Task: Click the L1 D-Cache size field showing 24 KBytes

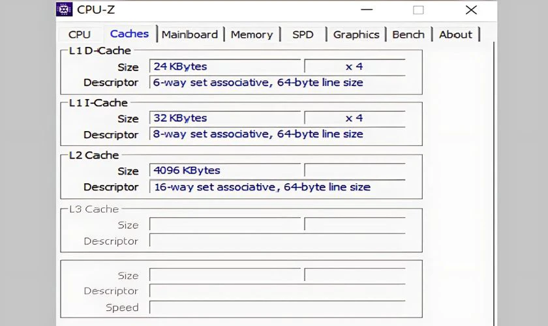Action: coord(224,67)
